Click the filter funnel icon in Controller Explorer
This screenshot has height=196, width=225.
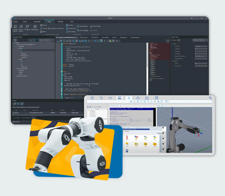(37, 40)
